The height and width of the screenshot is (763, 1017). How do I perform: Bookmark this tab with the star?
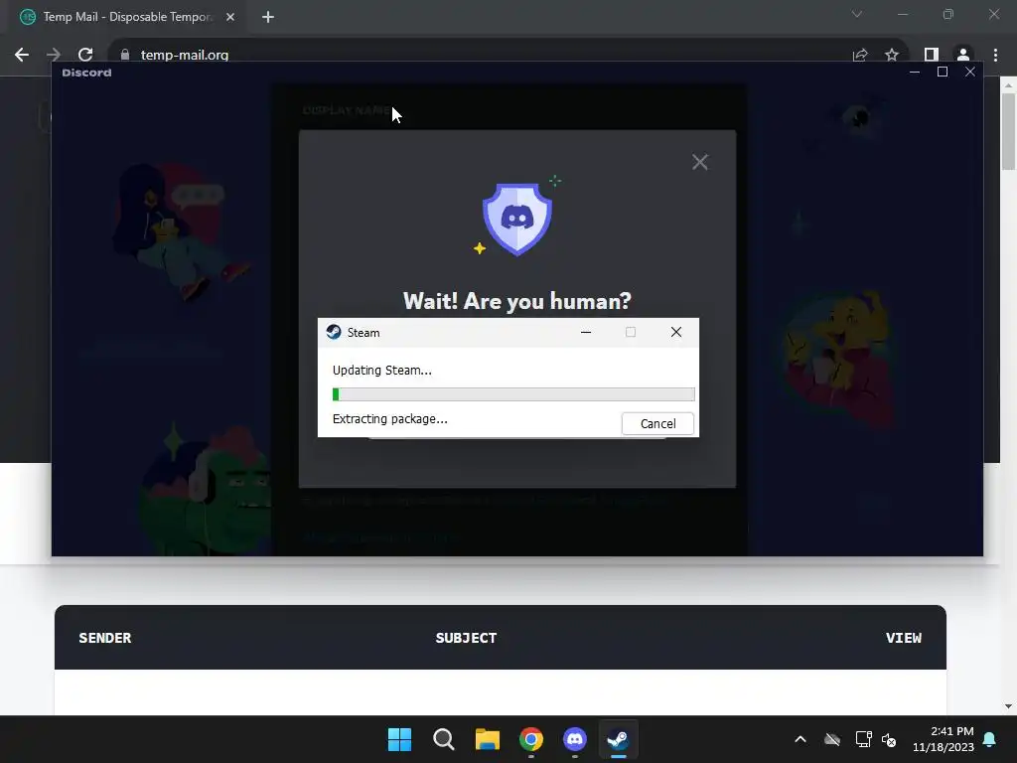pos(892,55)
